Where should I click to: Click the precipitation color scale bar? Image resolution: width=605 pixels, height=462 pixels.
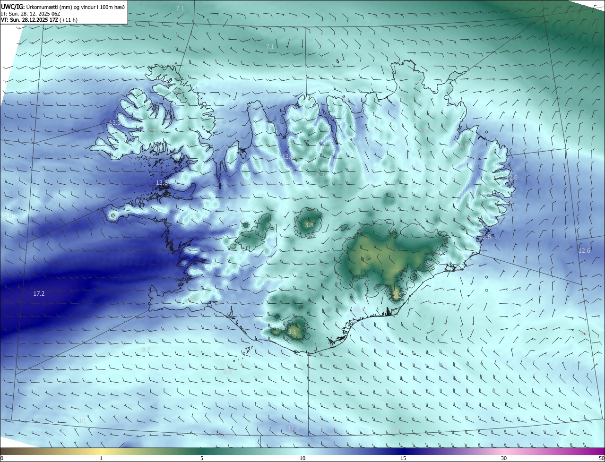click(302, 452)
